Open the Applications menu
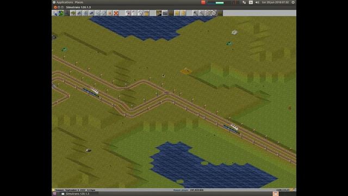Viewport: 348px width, 196px height. [65, 2]
